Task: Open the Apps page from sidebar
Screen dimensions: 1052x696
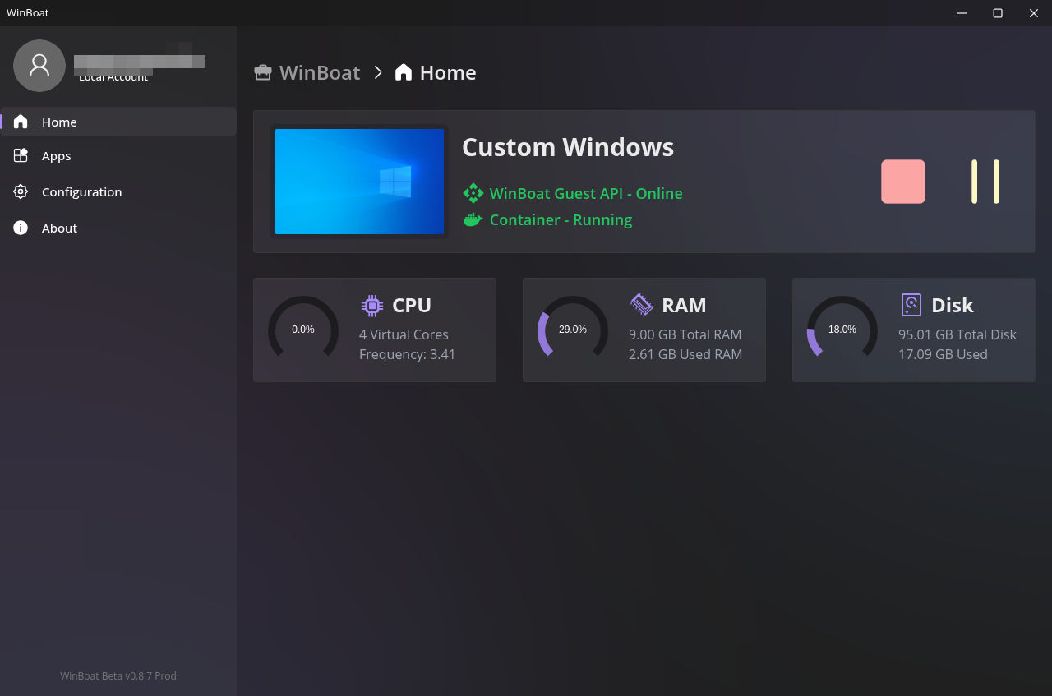Action: click(x=56, y=156)
